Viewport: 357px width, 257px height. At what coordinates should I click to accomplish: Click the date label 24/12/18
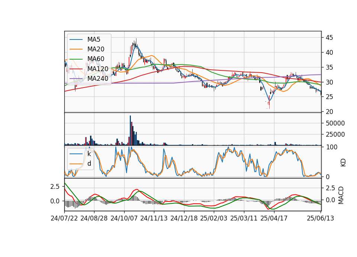pyautogui.click(x=184, y=218)
